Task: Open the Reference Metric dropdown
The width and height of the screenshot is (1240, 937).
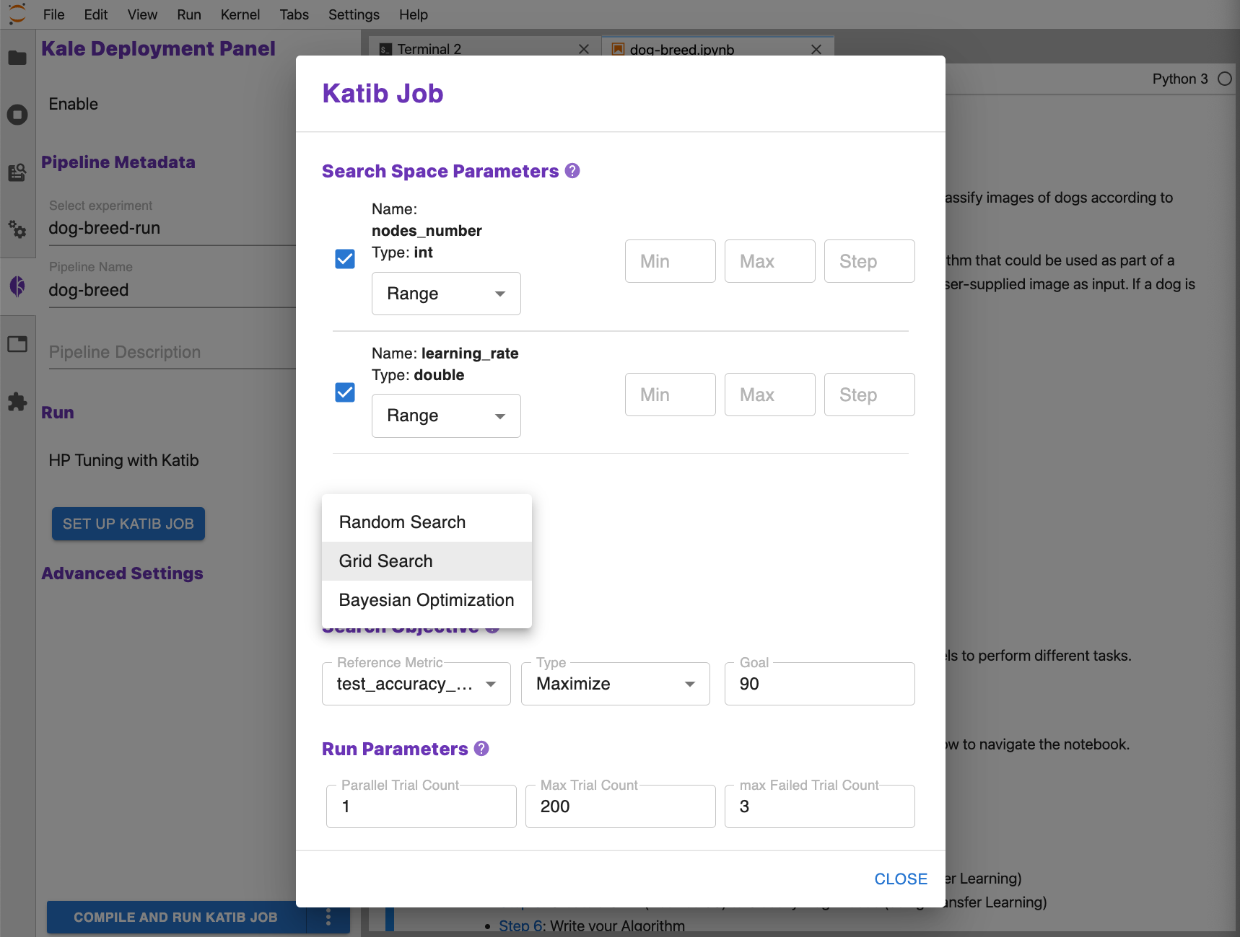Action: (416, 684)
